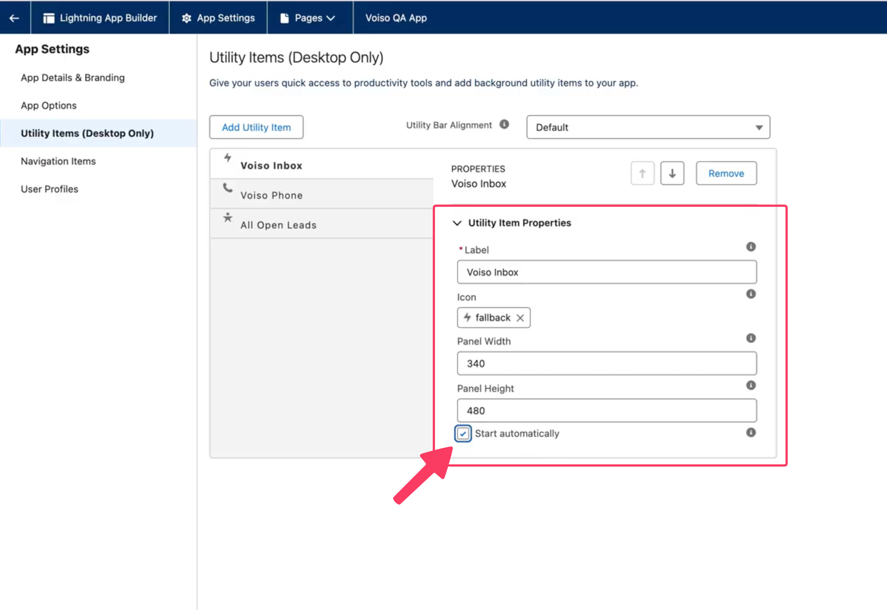Click the Add Utility Item button

point(256,127)
